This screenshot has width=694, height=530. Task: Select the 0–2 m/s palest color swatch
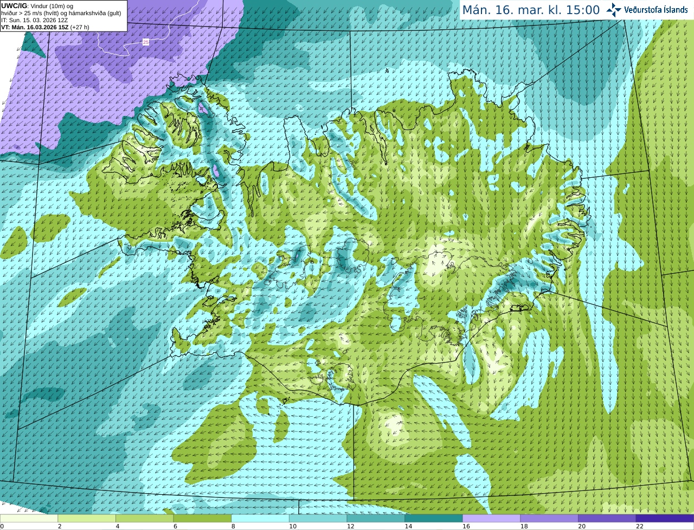[x=29, y=518]
